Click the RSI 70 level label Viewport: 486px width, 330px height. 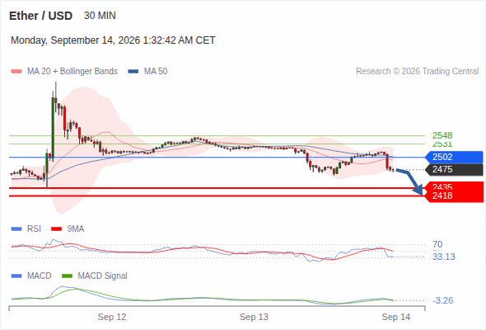pos(437,245)
